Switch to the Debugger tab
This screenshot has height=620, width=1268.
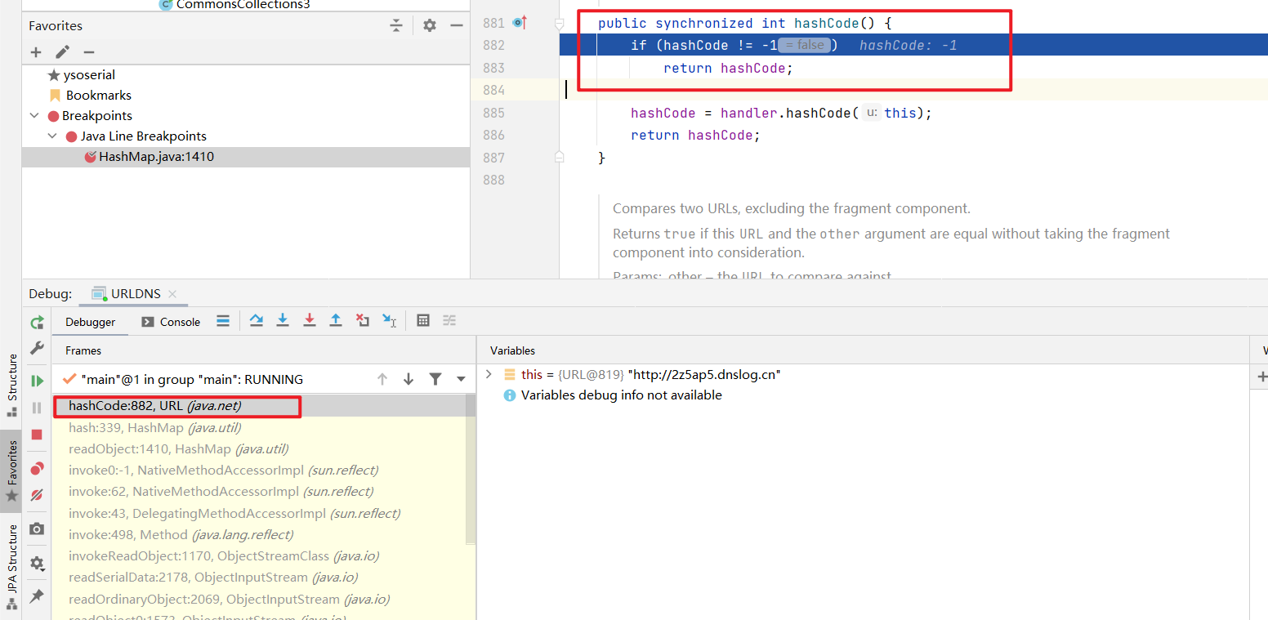[91, 322]
